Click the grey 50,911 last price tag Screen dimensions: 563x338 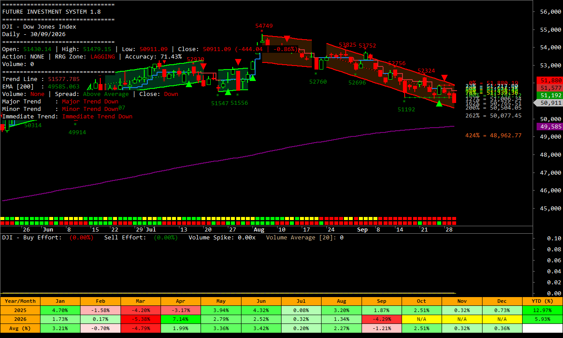(x=548, y=103)
